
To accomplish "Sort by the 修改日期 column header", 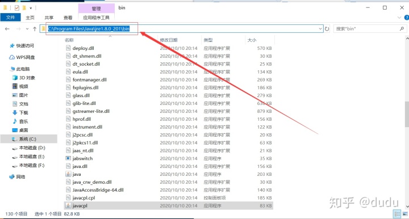I will pyautogui.click(x=169, y=40).
